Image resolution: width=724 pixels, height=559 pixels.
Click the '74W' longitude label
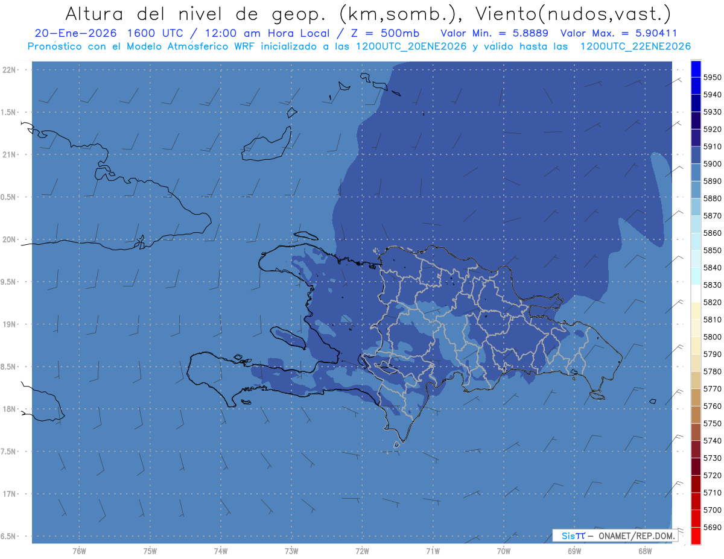tap(221, 551)
